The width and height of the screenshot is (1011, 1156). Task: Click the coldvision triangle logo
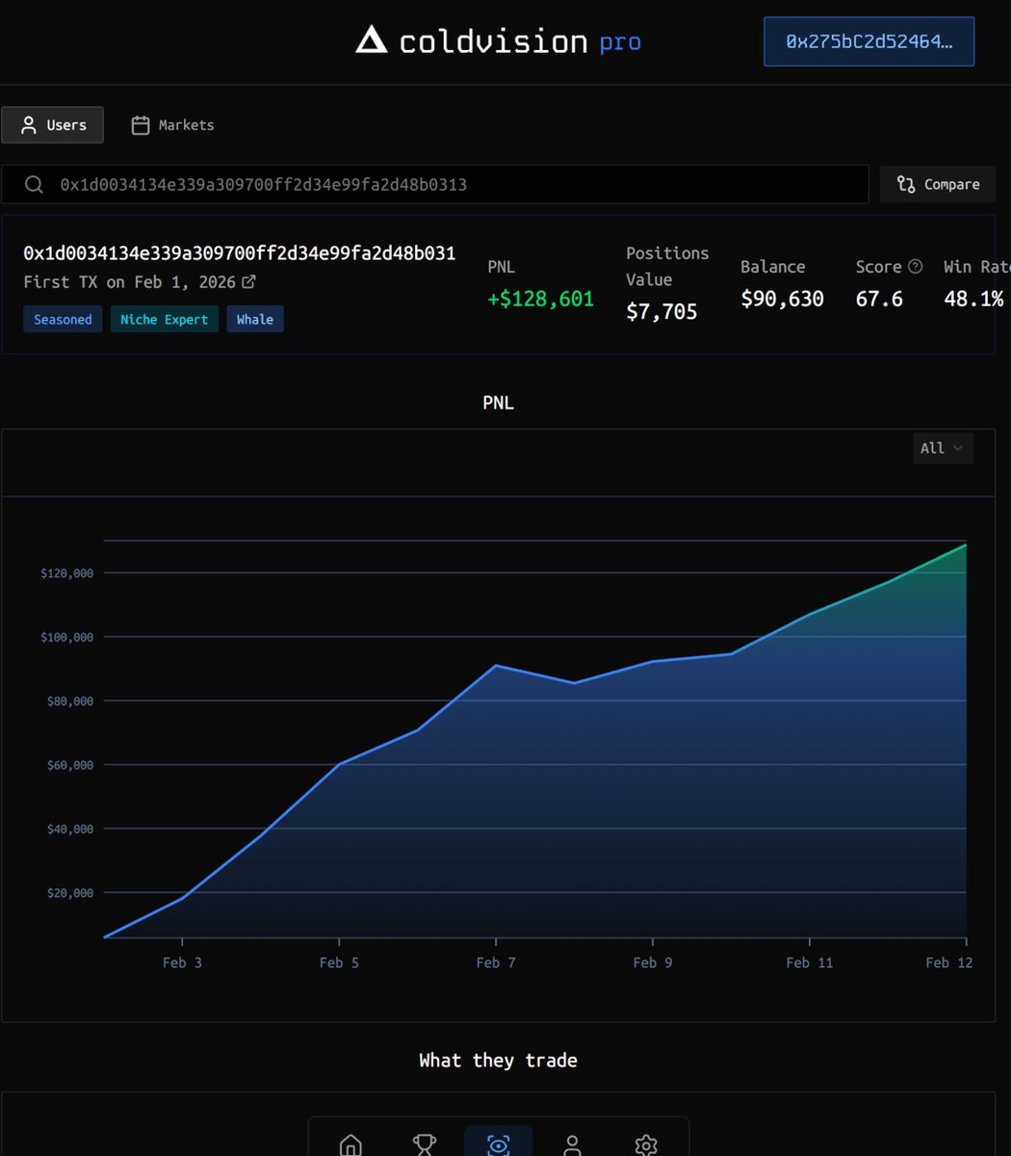tap(371, 40)
